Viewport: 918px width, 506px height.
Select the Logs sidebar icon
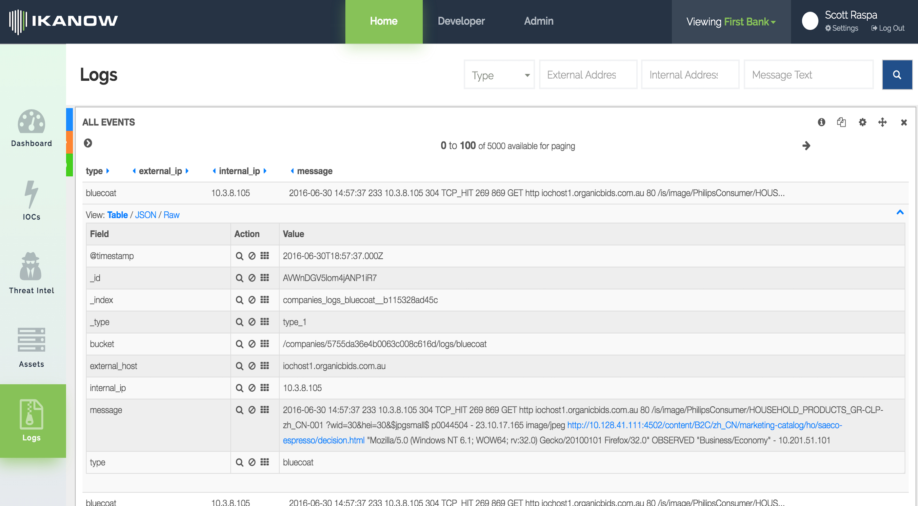coord(32,415)
